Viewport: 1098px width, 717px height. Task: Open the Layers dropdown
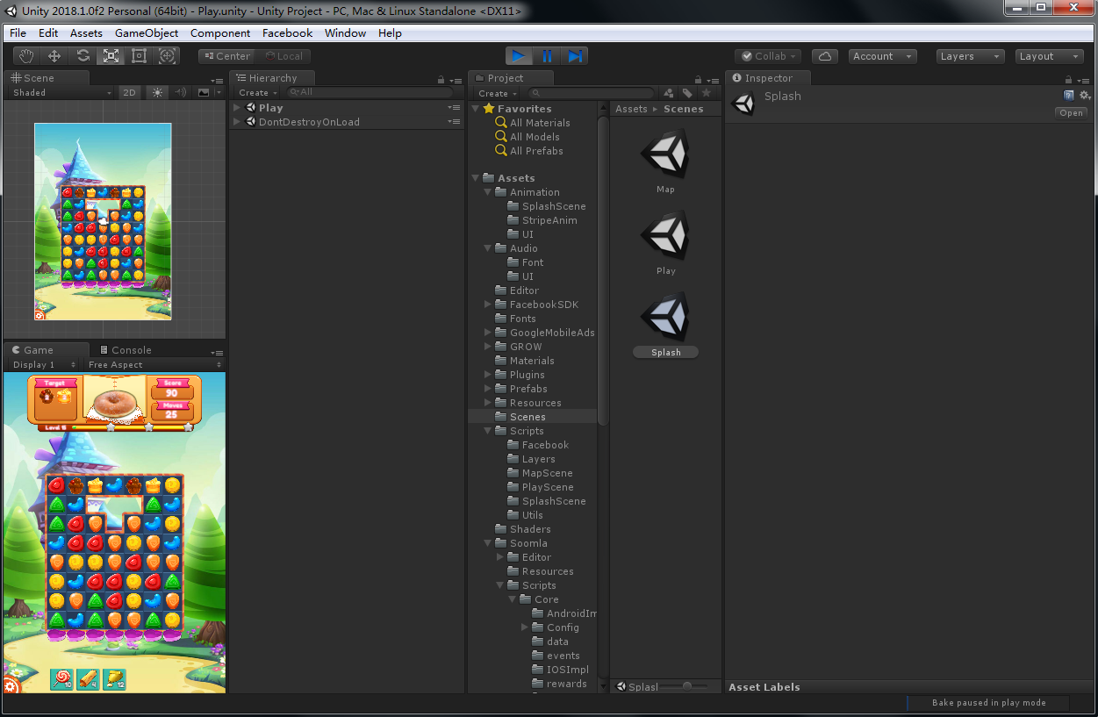click(x=970, y=56)
